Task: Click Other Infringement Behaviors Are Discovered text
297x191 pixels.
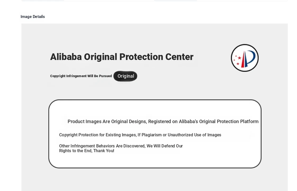Action: click(x=102, y=146)
